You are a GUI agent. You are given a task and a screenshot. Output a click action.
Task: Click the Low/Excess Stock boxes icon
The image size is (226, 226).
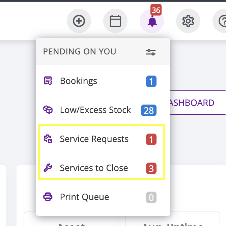pos(48,110)
